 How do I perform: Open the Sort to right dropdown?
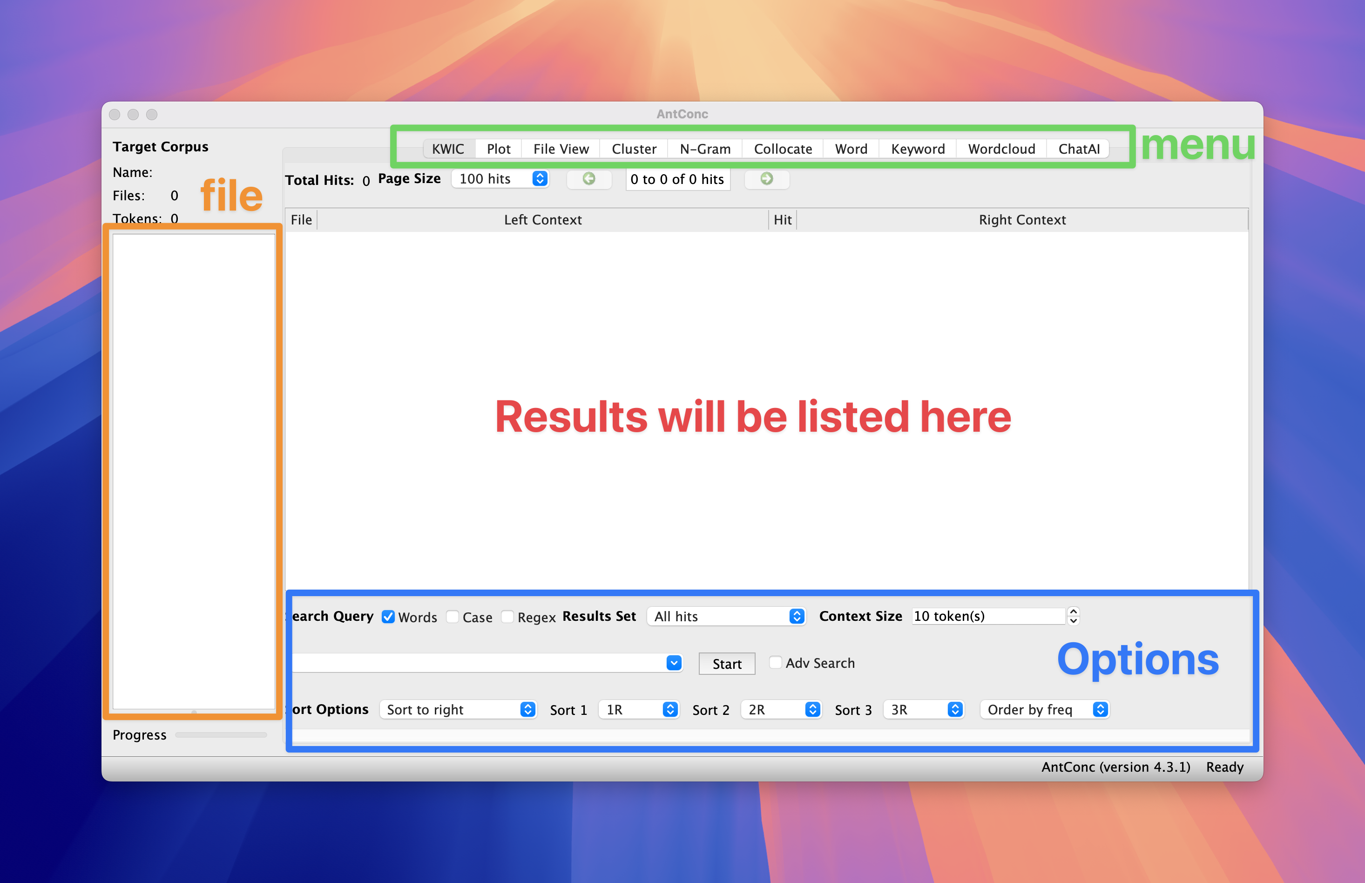click(458, 710)
